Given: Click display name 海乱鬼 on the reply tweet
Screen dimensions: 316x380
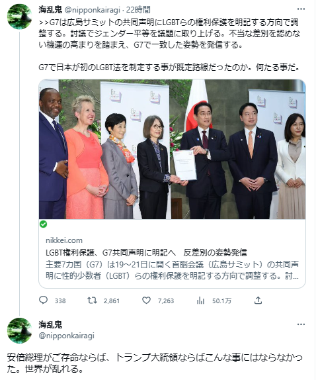Looking at the screenshot, I should click(x=50, y=325).
